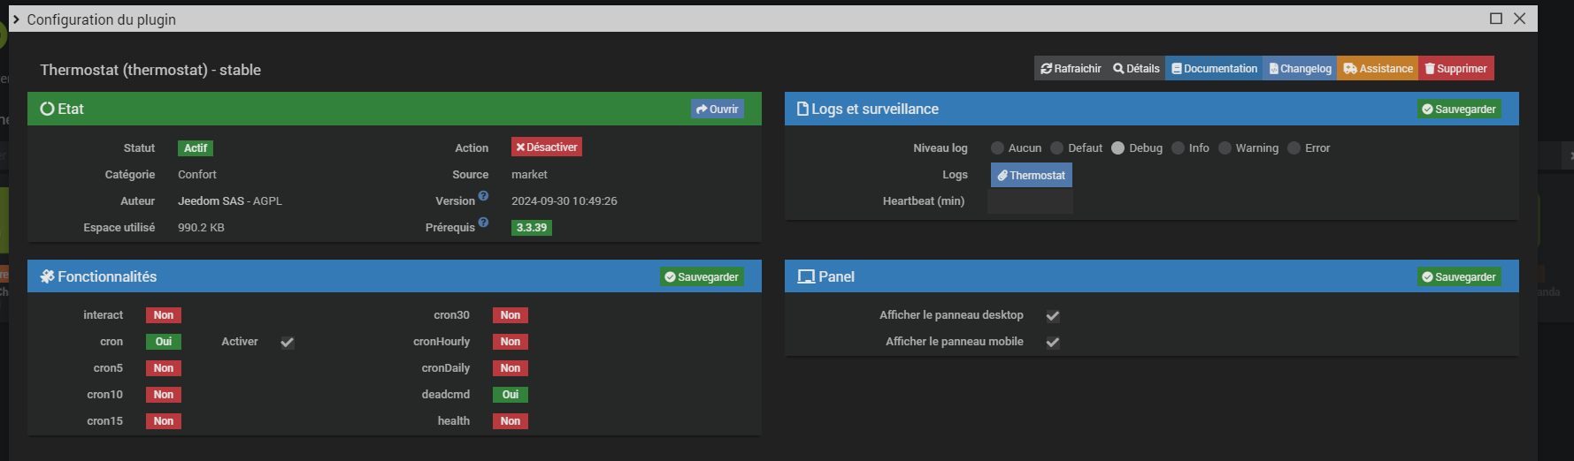Open the Thermostat log file
The width and height of the screenshot is (1574, 461).
(x=1031, y=176)
